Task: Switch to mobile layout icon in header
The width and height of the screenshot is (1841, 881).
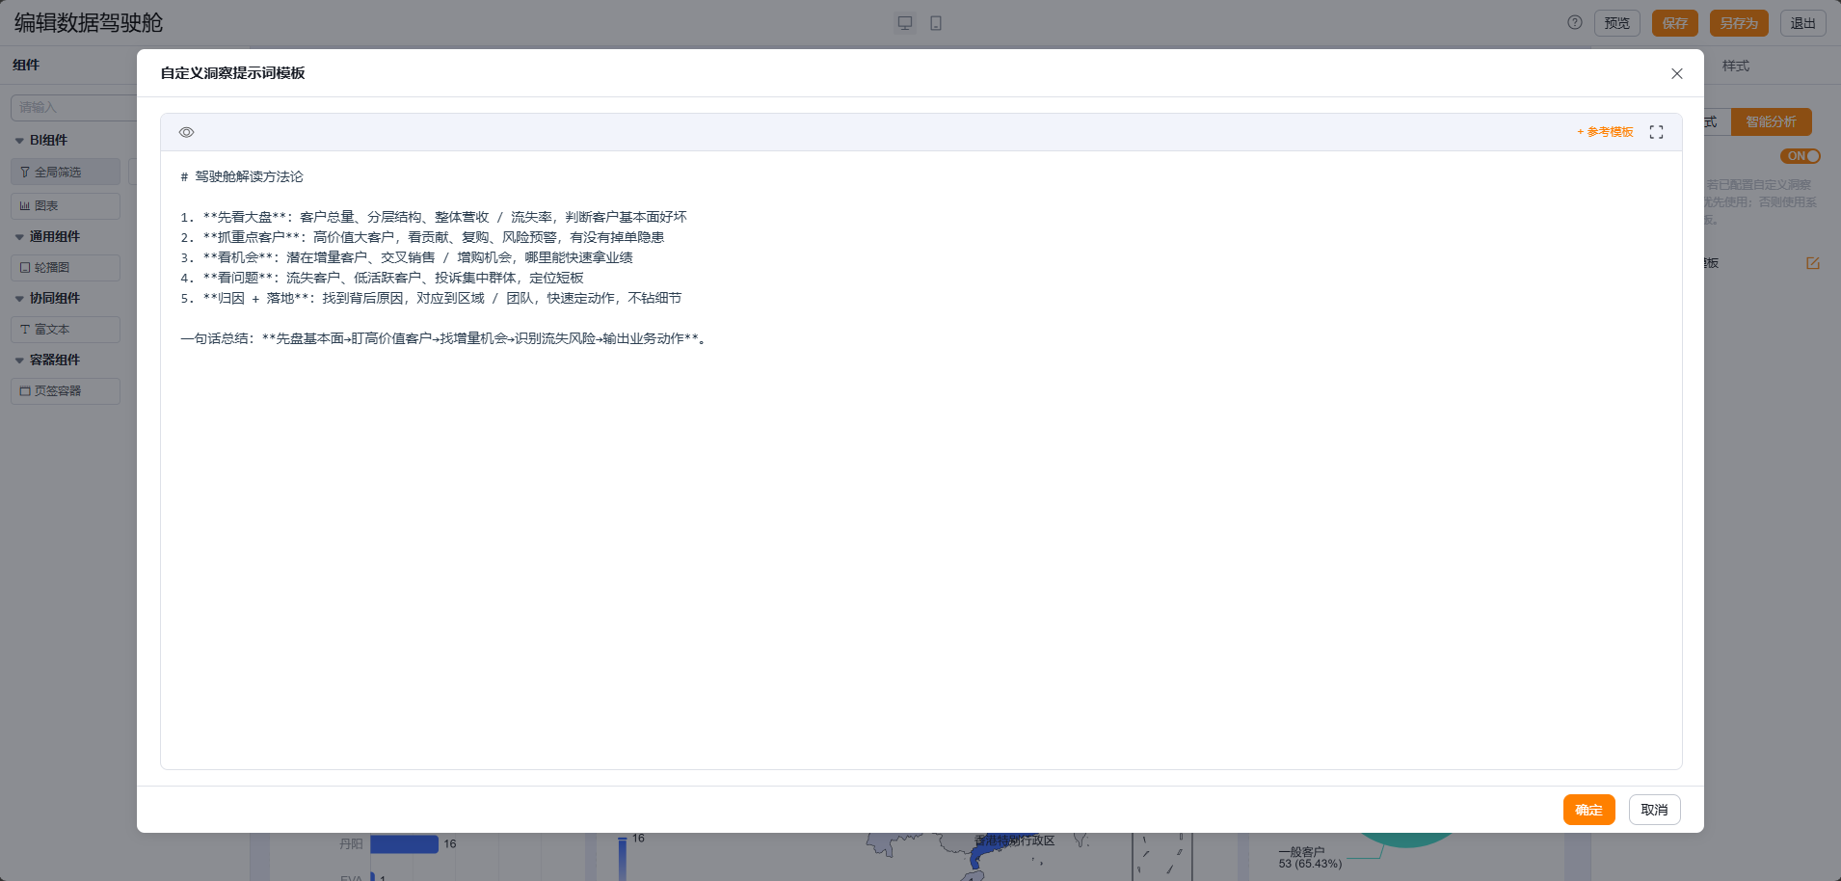Action: click(x=936, y=23)
